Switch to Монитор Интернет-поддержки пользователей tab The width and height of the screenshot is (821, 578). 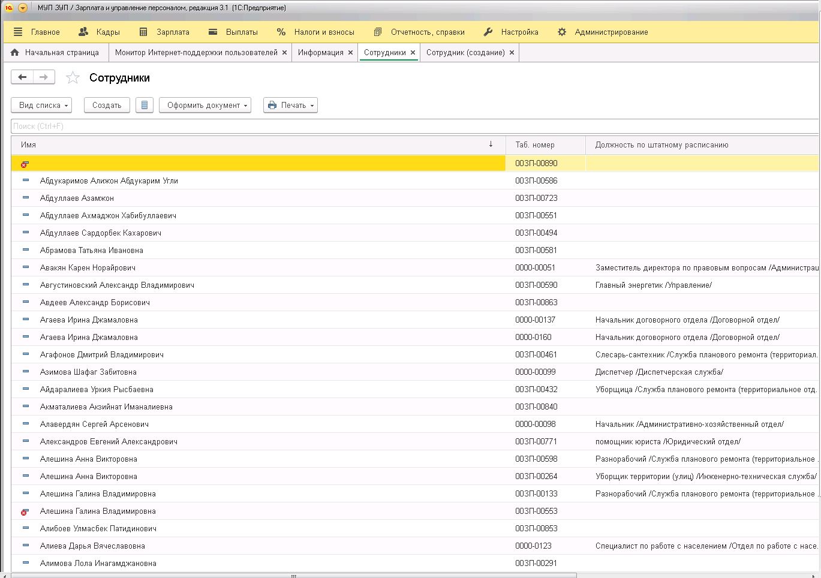[x=196, y=53]
